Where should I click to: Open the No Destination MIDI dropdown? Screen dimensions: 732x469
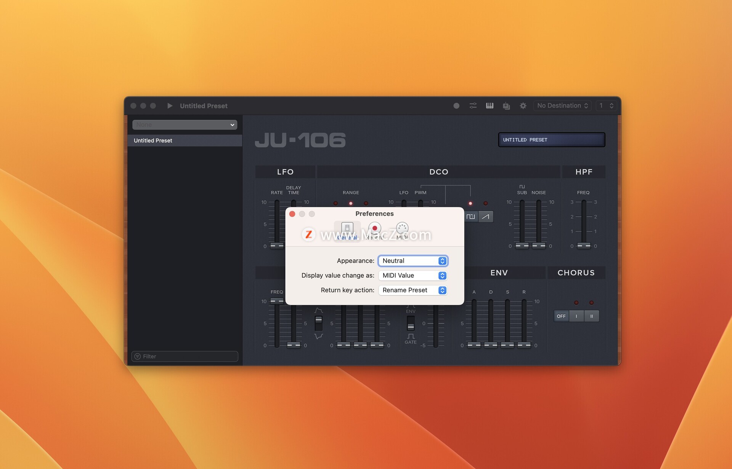[562, 106]
